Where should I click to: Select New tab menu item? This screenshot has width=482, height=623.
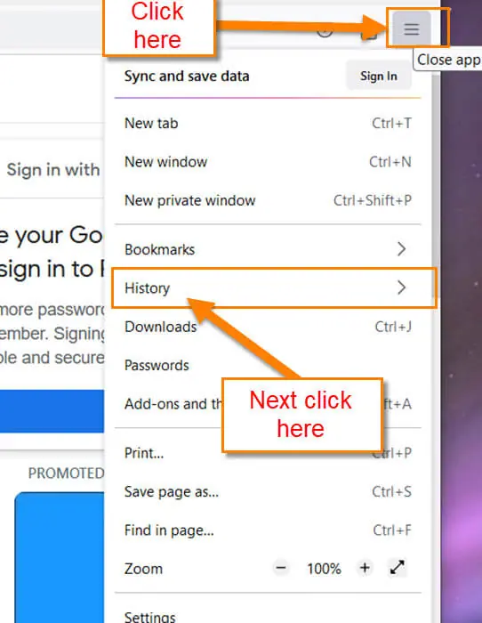(268, 123)
